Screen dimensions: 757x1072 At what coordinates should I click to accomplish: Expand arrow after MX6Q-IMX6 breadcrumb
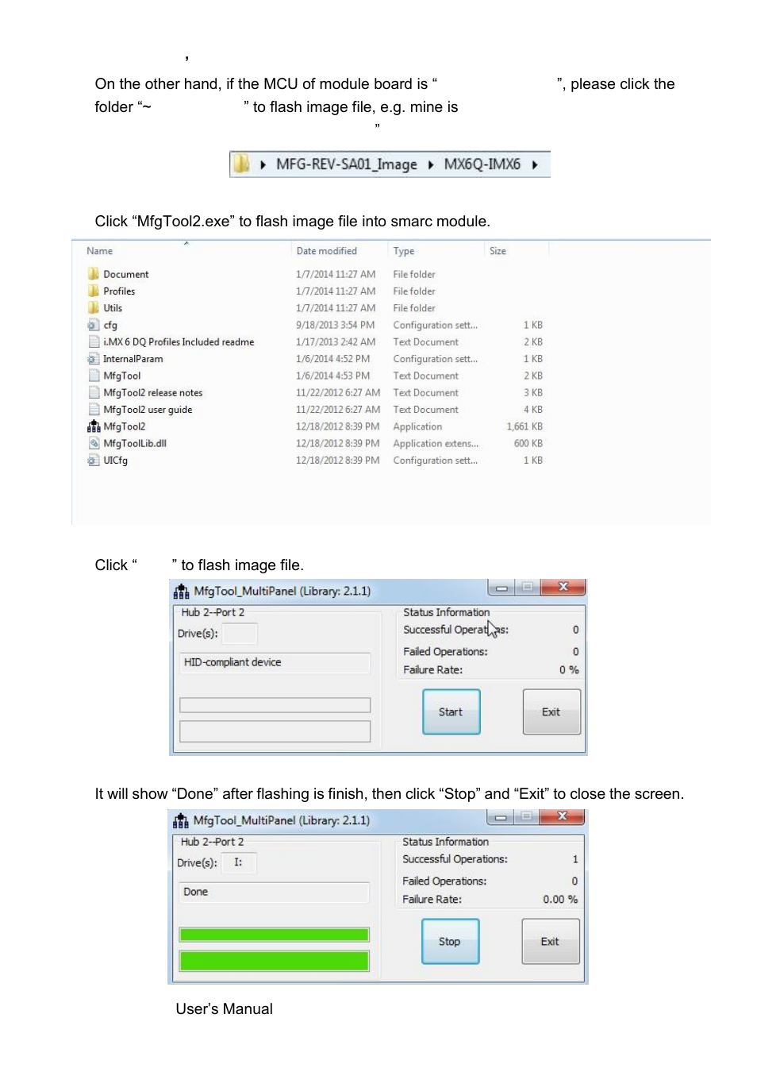click(535, 164)
